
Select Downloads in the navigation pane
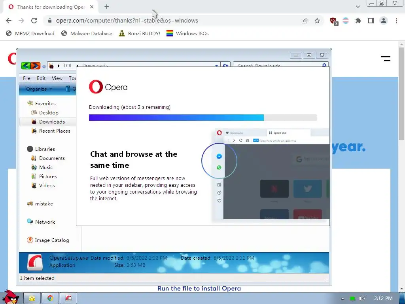[48, 122]
